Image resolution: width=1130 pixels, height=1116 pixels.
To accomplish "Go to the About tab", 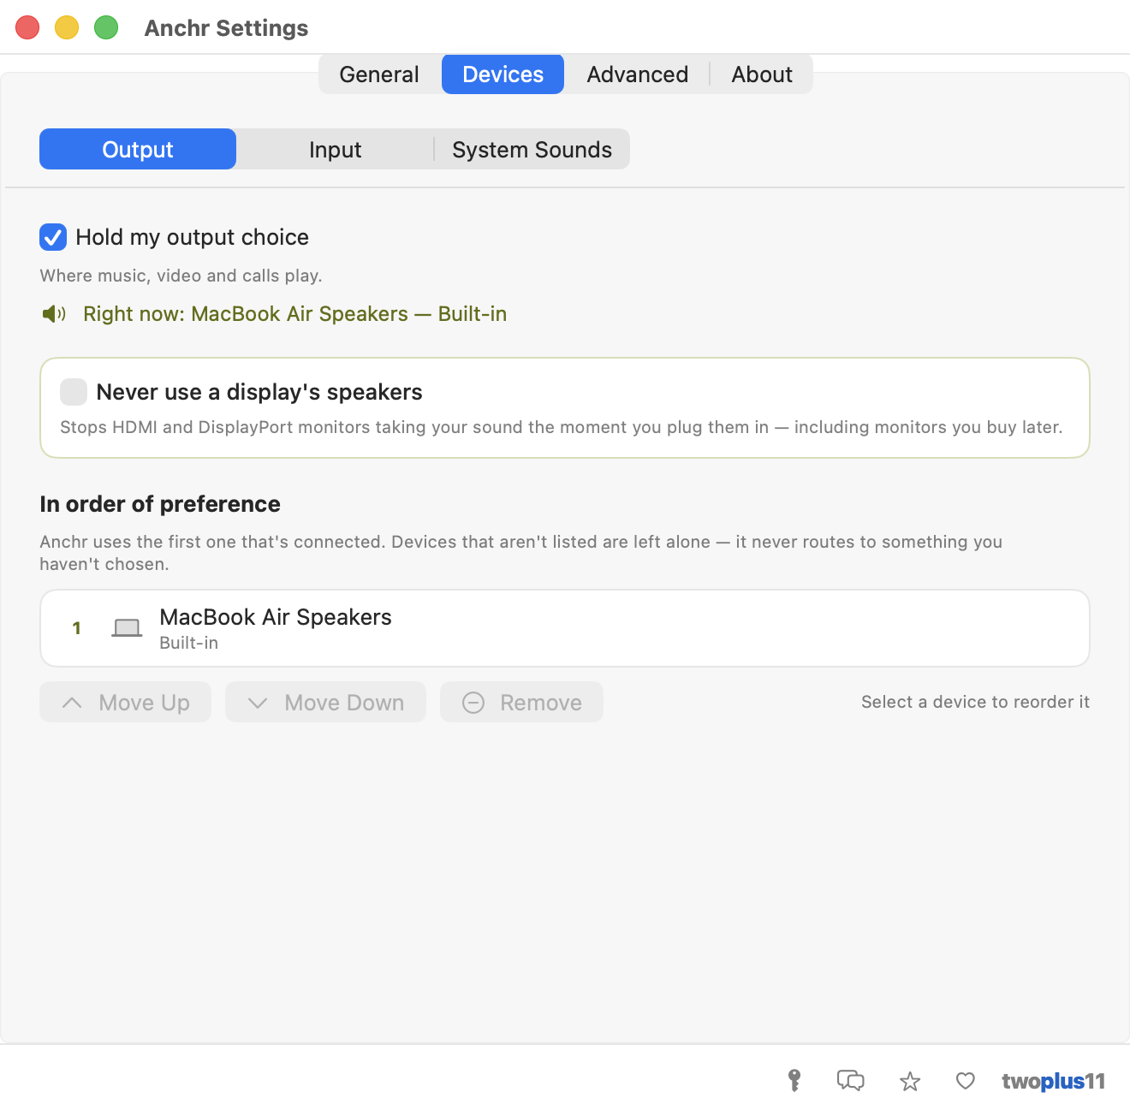I will pyautogui.click(x=762, y=74).
